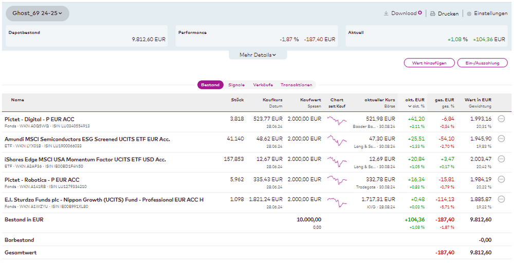This screenshot has height=265, width=514.
Task: Open options menu for Amundi Semiconductors row
Action: tap(502, 139)
